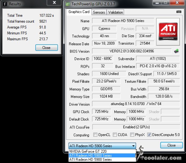Click Bandwidth value 128.0 GB/s

pyautogui.click(x=164, y=96)
